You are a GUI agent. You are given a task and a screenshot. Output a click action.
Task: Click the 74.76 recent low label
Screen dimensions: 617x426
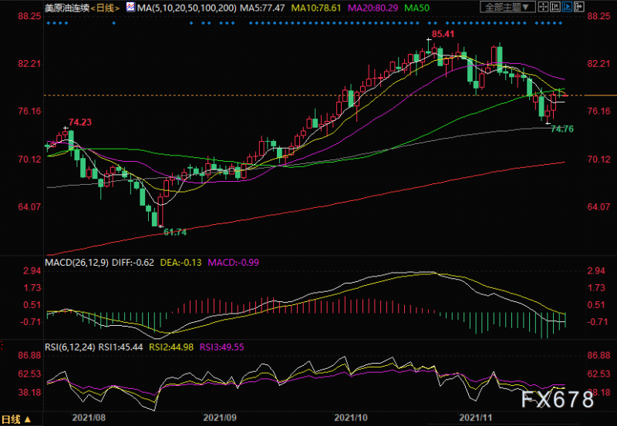[562, 129]
